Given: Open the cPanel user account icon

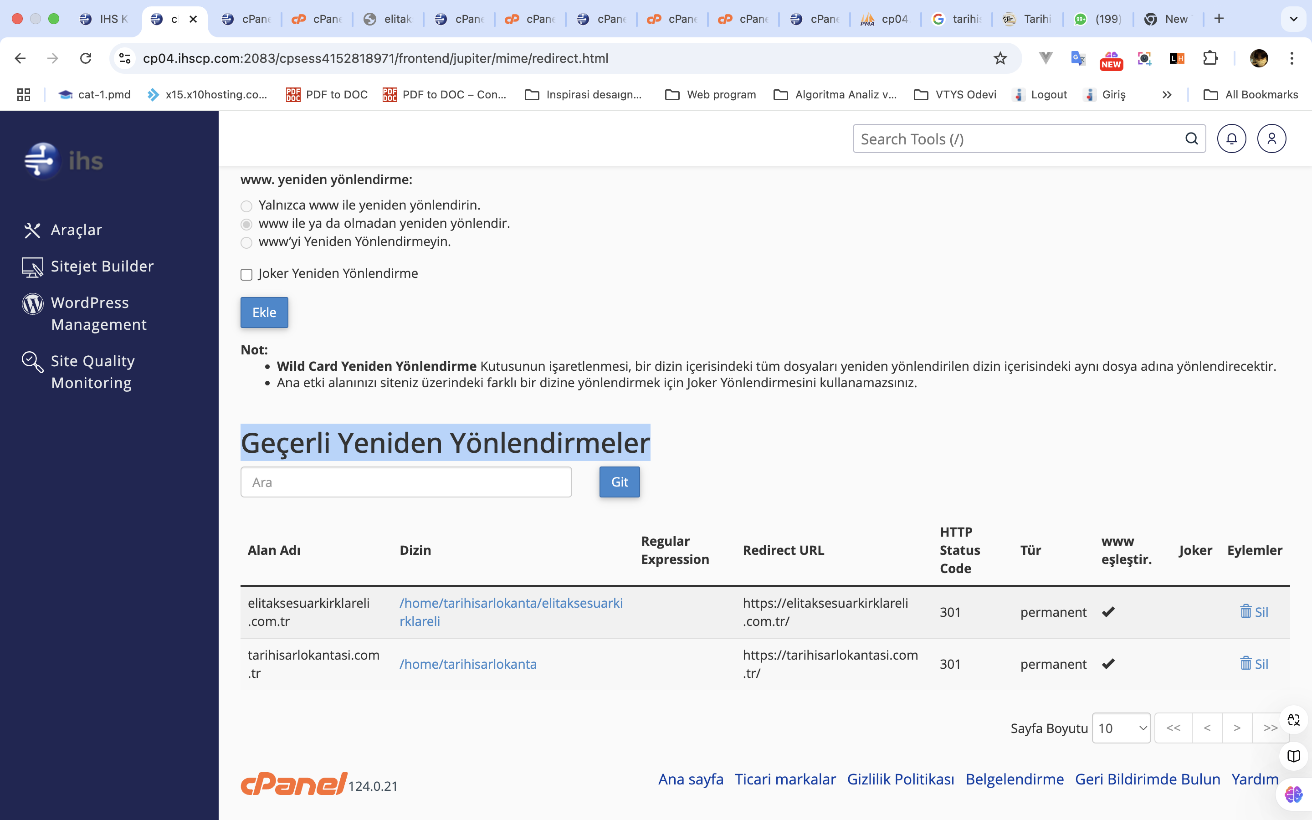Looking at the screenshot, I should tap(1272, 139).
